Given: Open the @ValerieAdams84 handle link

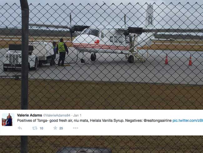Looking at the screenshot, I should tap(57, 115).
